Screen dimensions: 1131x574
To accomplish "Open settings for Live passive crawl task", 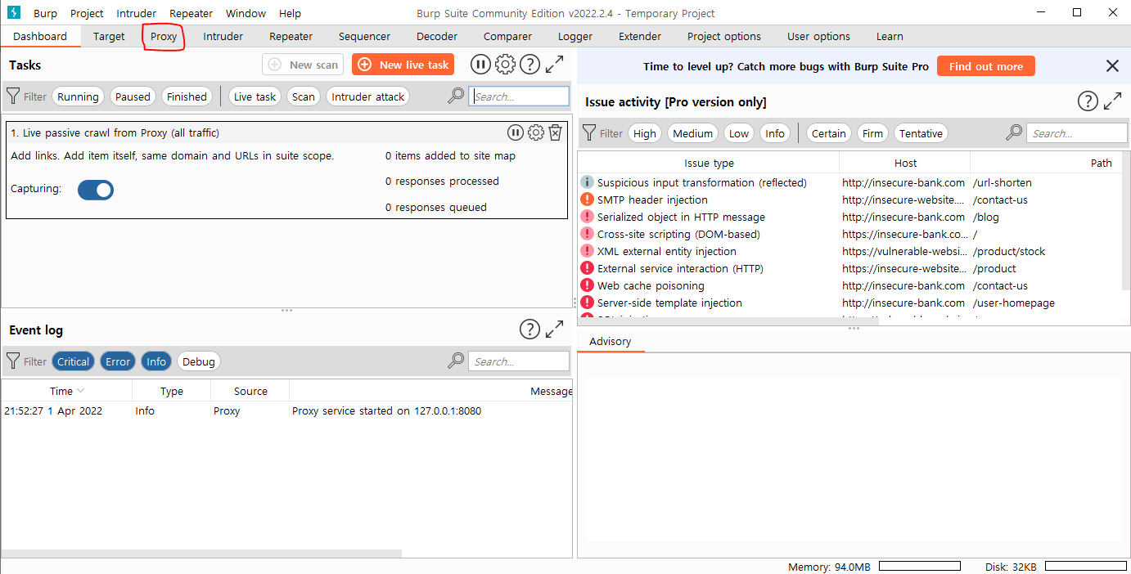I will pyautogui.click(x=536, y=132).
